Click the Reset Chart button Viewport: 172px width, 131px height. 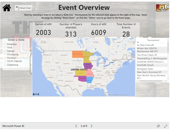pyautogui.click(x=23, y=8)
